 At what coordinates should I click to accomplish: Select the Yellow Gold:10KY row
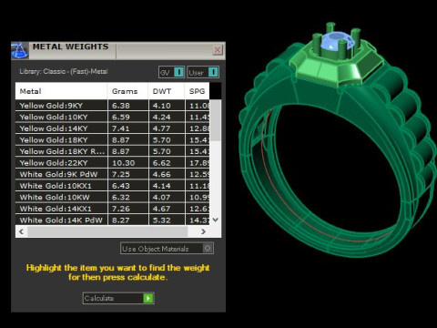pyautogui.click(x=112, y=117)
